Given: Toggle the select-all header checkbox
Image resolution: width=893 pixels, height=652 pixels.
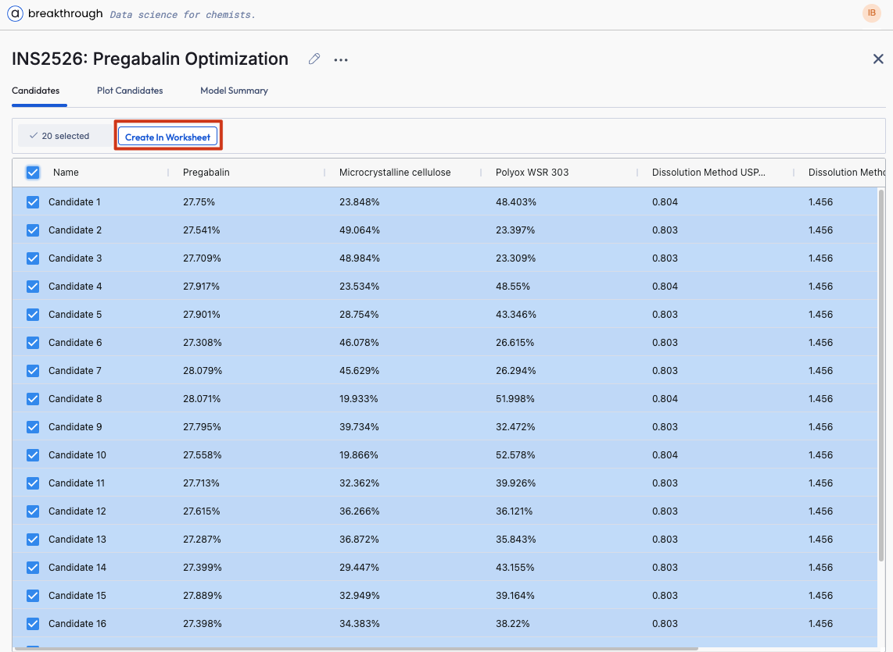Looking at the screenshot, I should pos(33,173).
